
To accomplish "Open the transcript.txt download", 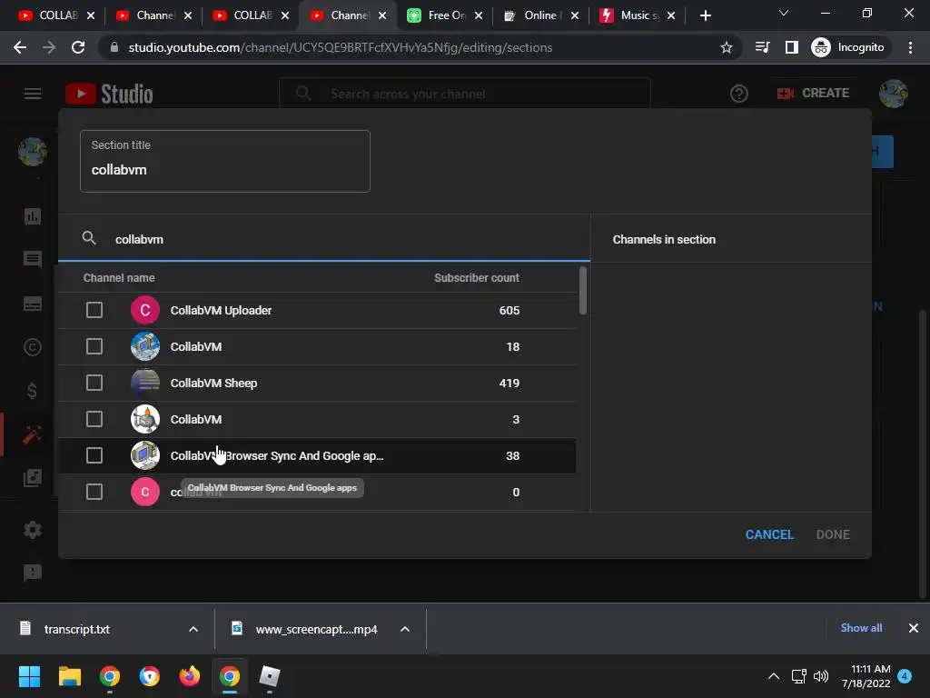I will (77, 629).
